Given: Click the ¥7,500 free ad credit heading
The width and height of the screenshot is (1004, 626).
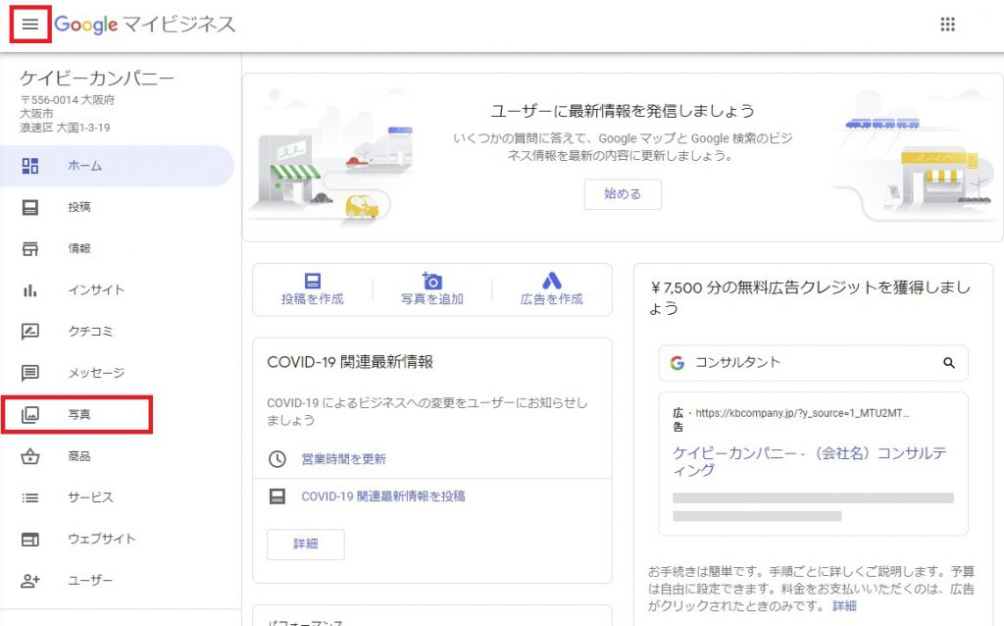Looking at the screenshot, I should pos(810,297).
